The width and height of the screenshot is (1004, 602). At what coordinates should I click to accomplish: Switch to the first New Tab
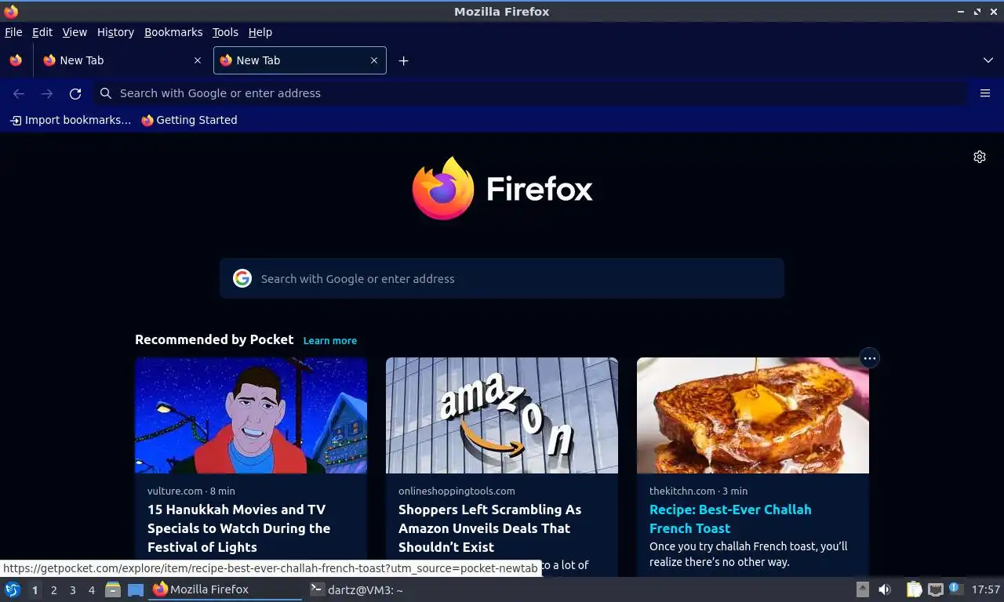click(122, 60)
